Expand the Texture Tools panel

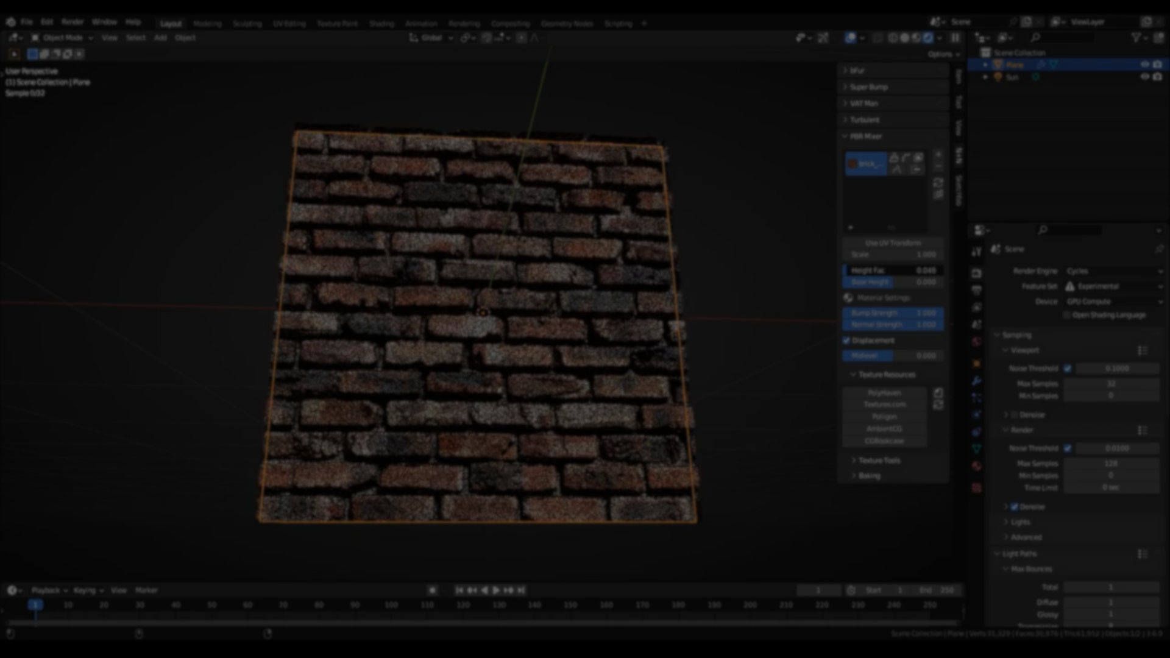click(879, 461)
